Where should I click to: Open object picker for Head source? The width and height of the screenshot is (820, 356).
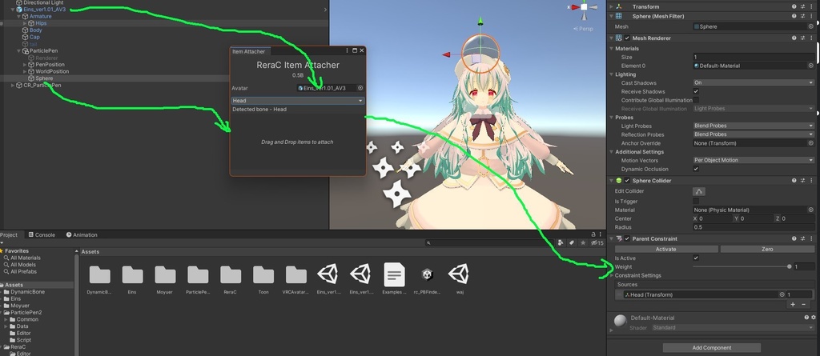782,295
